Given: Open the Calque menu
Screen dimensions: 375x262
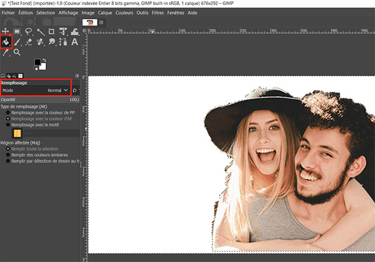Looking at the screenshot, I should [106, 13].
